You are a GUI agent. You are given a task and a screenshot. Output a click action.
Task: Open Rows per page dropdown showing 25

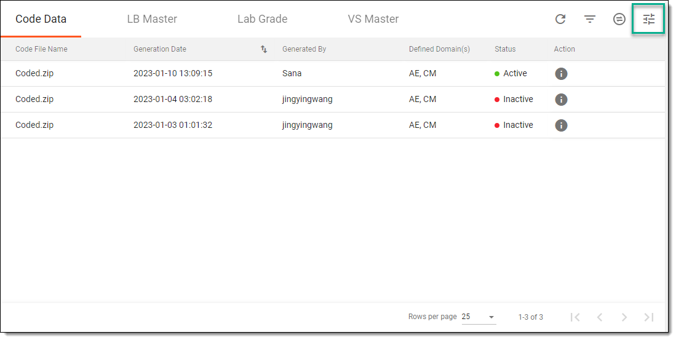tap(479, 317)
